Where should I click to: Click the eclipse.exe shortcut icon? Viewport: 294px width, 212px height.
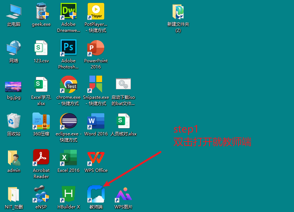(69, 121)
